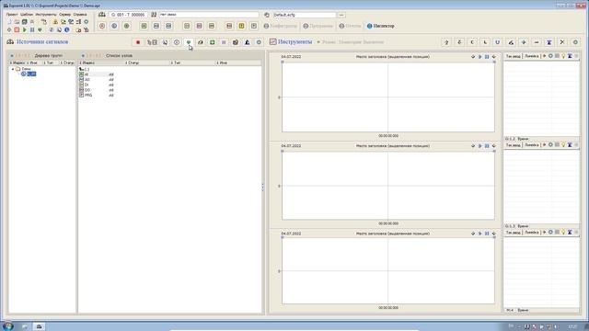Click the X delete icon in Инструменты toolbar
This screenshot has height=331, width=589.
point(562,42)
